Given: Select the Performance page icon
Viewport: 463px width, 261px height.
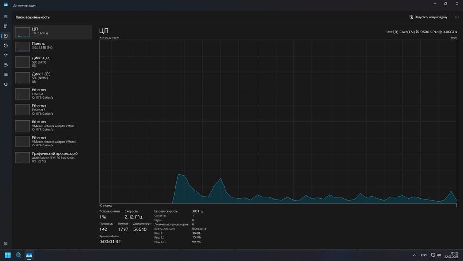Looking at the screenshot, I should click(6, 36).
